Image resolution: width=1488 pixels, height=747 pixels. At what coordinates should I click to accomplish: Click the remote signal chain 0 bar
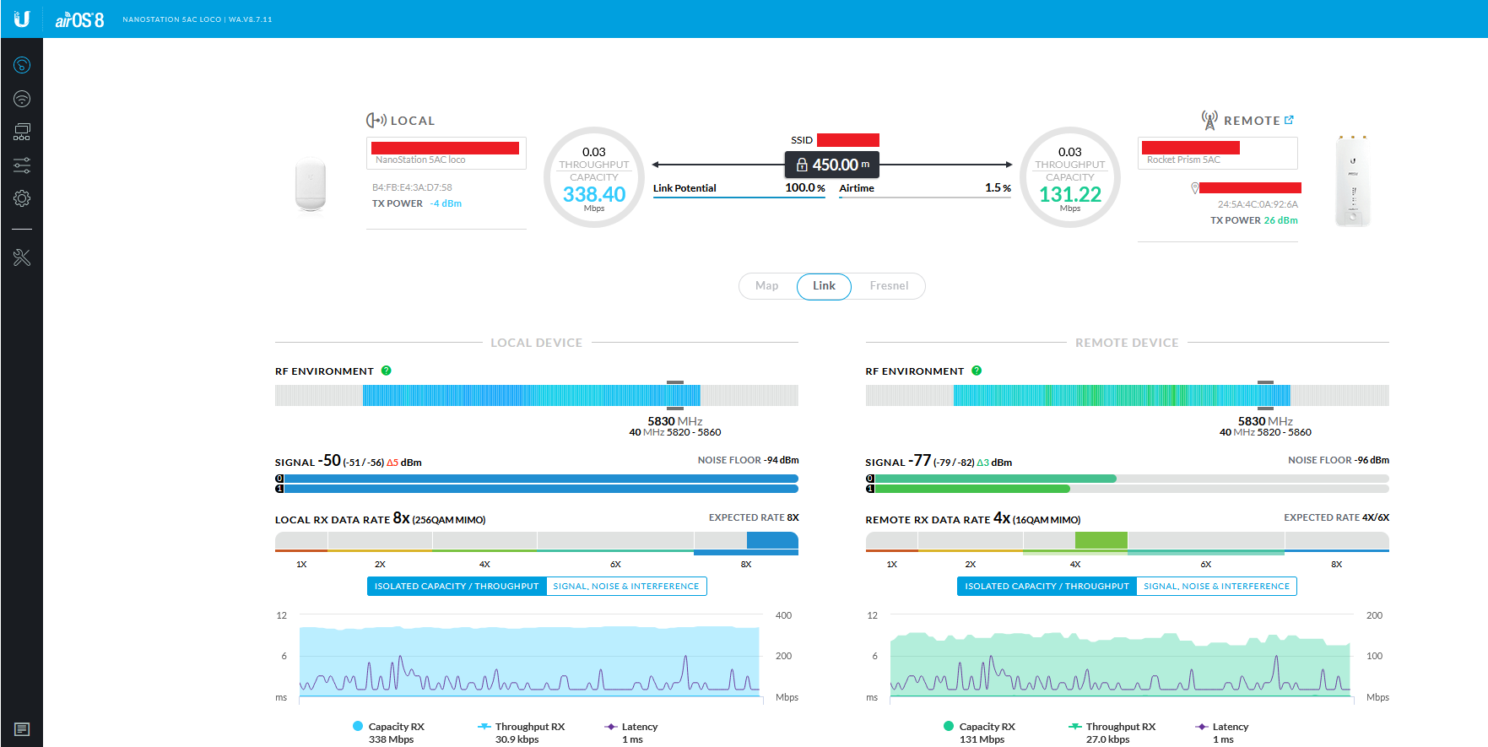pyautogui.click(x=1127, y=479)
